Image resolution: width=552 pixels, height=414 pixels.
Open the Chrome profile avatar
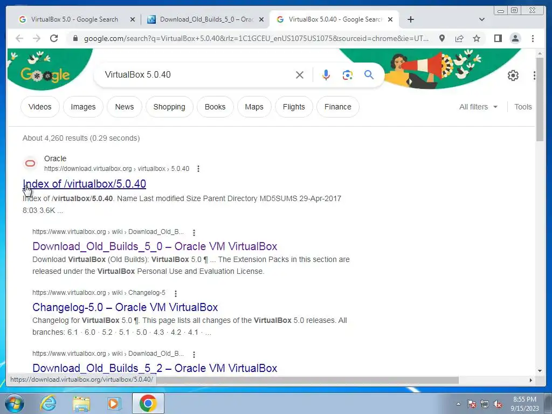[515, 38]
